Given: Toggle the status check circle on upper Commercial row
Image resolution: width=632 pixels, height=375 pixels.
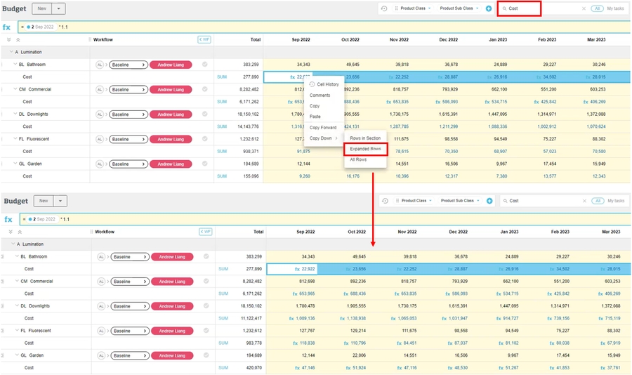Looking at the screenshot, I should (x=205, y=89).
